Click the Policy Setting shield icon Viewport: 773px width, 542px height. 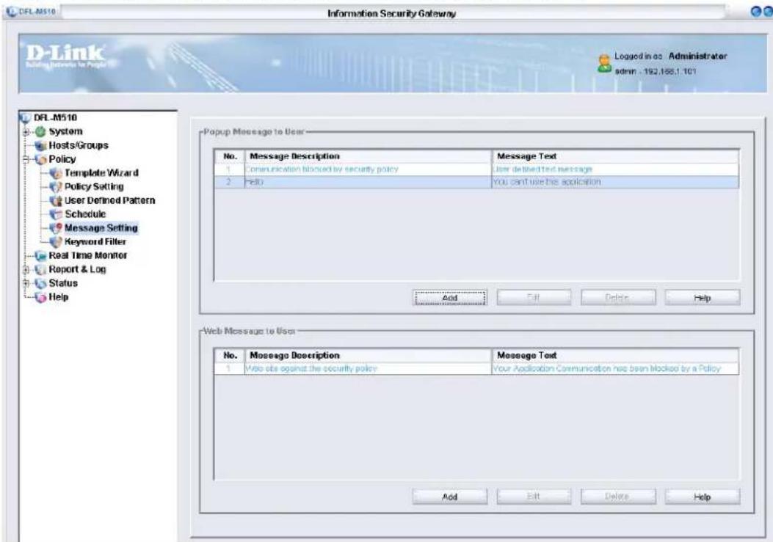coord(57,187)
